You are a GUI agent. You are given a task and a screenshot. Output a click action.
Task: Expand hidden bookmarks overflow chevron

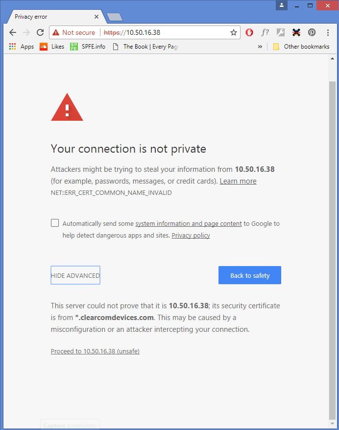coord(260,47)
